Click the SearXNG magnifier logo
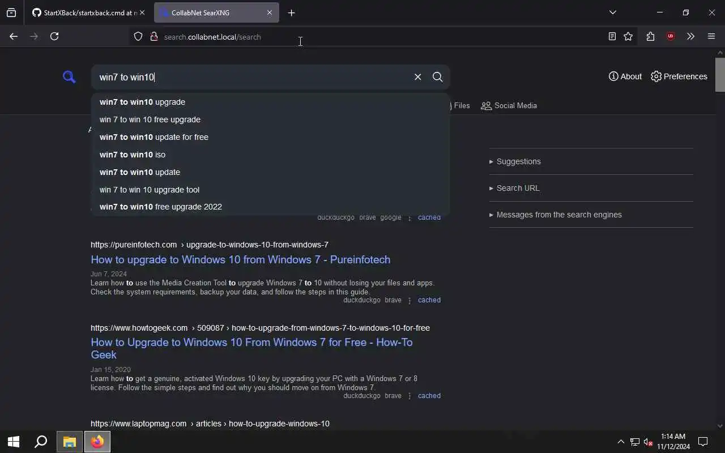Viewport: 725px width, 453px height. point(69,77)
